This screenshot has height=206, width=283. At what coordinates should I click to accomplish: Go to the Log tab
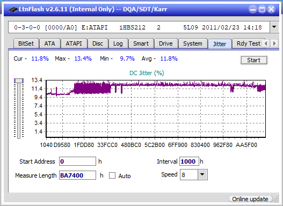tap(118, 43)
